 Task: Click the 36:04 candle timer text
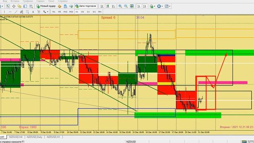[x=140, y=17]
